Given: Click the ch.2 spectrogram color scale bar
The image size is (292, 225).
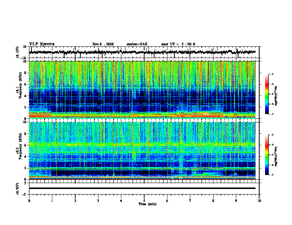Looking at the screenshot, I should 267,155.
